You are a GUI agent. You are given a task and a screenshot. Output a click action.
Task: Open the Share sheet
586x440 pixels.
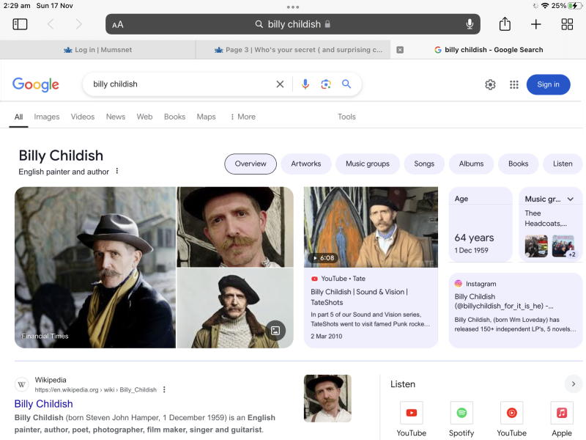tap(505, 24)
